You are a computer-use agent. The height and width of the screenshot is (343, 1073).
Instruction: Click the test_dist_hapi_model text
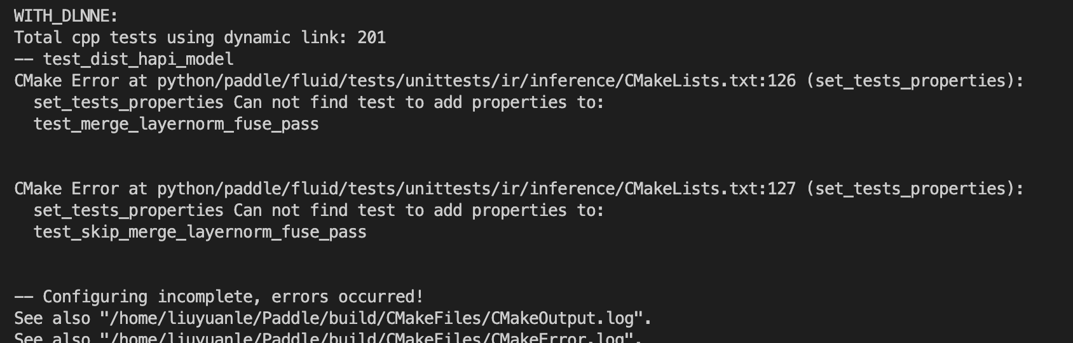tap(138, 59)
